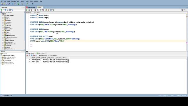Click the Undo arrow icon in main toolbar
188x106 pixels.
(12, 4)
